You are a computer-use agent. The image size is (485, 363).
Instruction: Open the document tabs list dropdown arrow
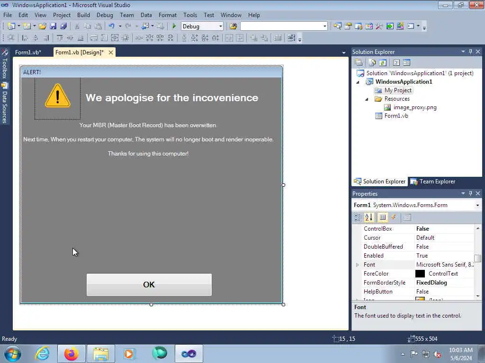[344, 53]
